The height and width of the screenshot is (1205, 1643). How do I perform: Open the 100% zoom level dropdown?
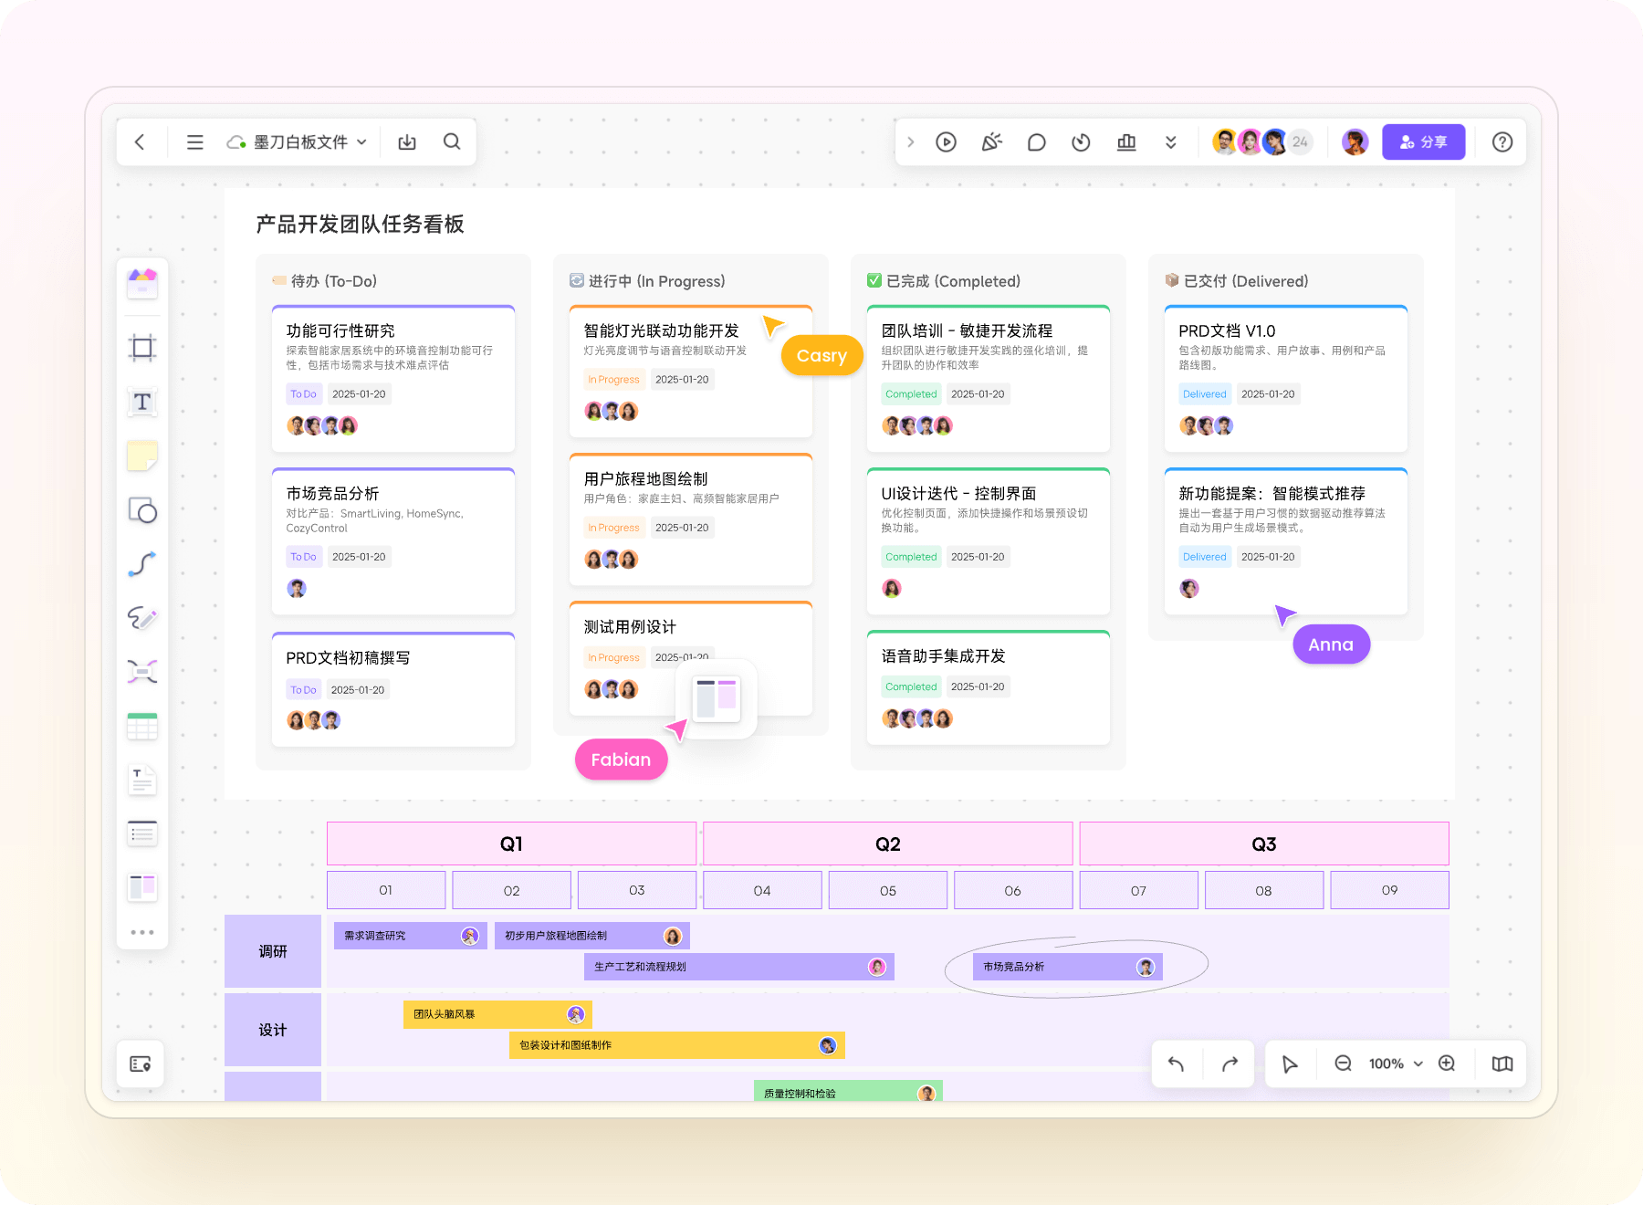(1396, 1064)
